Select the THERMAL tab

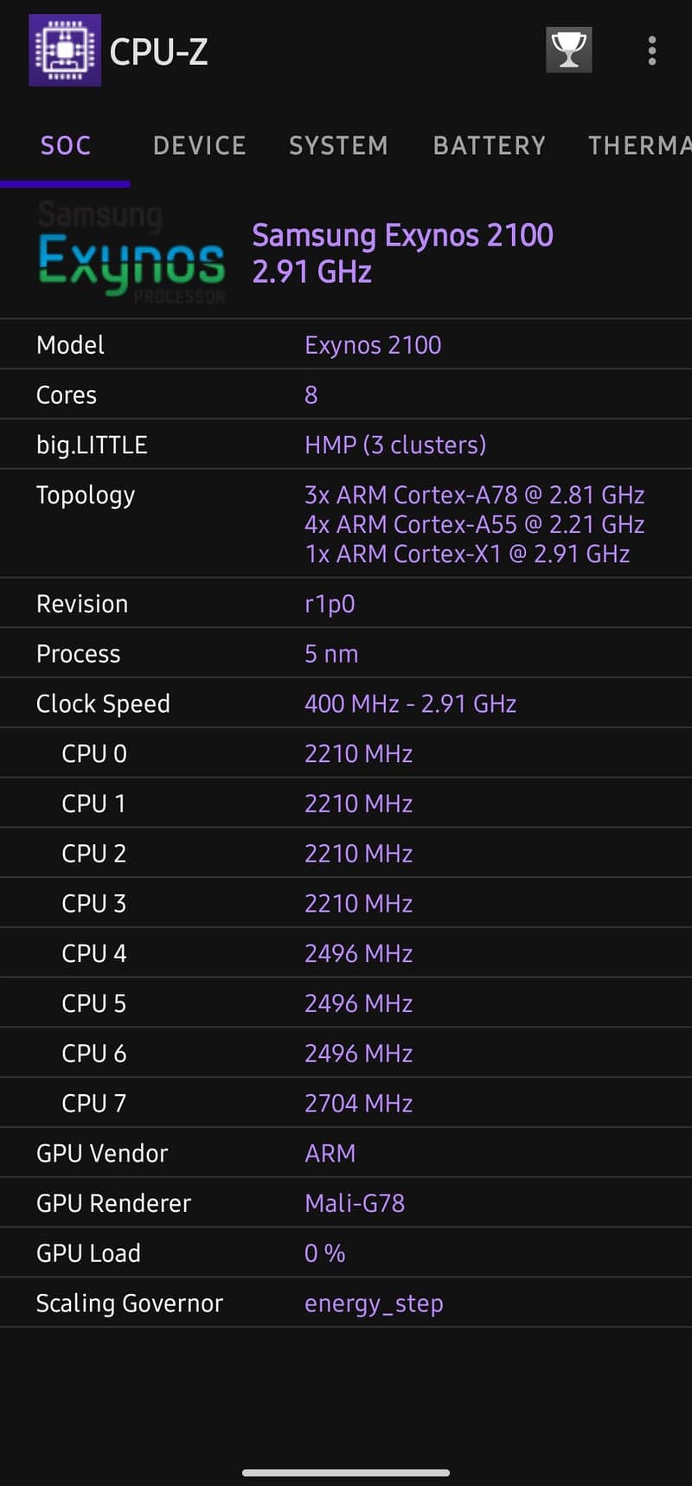[638, 145]
